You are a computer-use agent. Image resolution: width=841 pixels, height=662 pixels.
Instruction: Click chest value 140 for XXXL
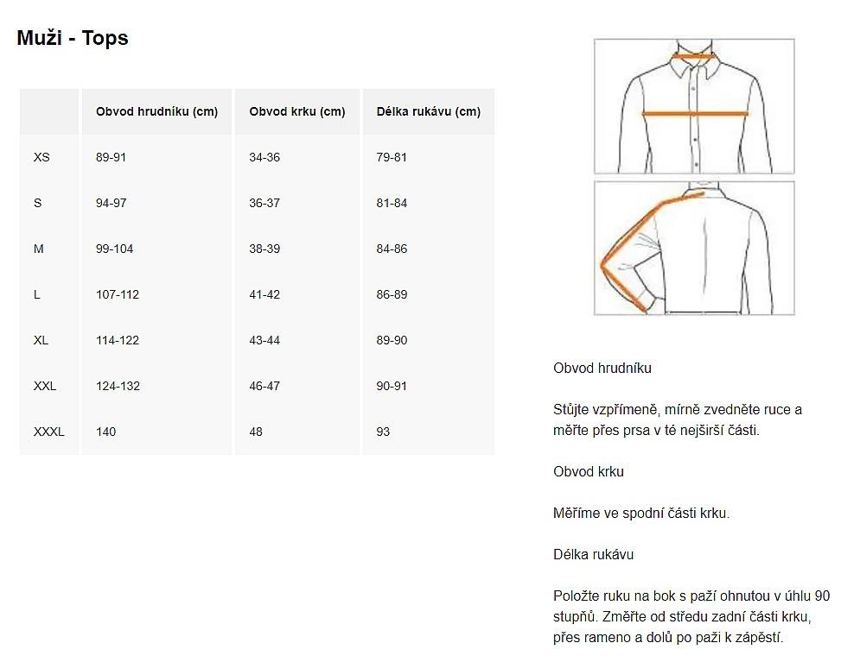[105, 432]
